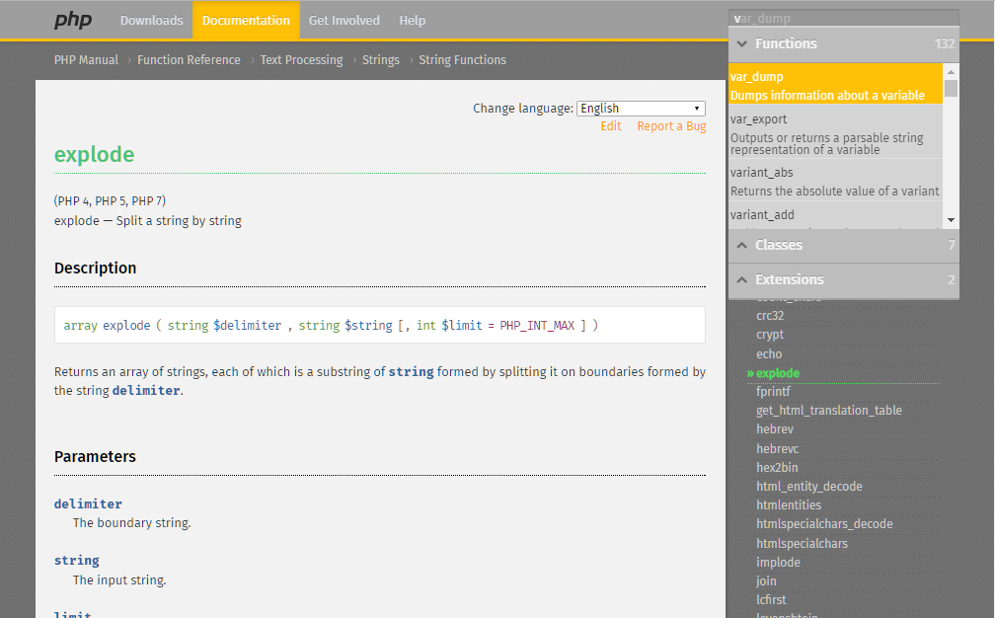Expand the Extensions results chevron
The height and width of the screenshot is (618, 995).
[x=742, y=279]
